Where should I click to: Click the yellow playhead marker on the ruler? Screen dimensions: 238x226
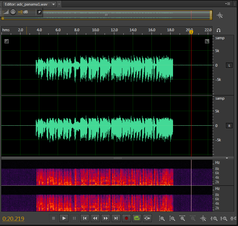tap(191, 32)
